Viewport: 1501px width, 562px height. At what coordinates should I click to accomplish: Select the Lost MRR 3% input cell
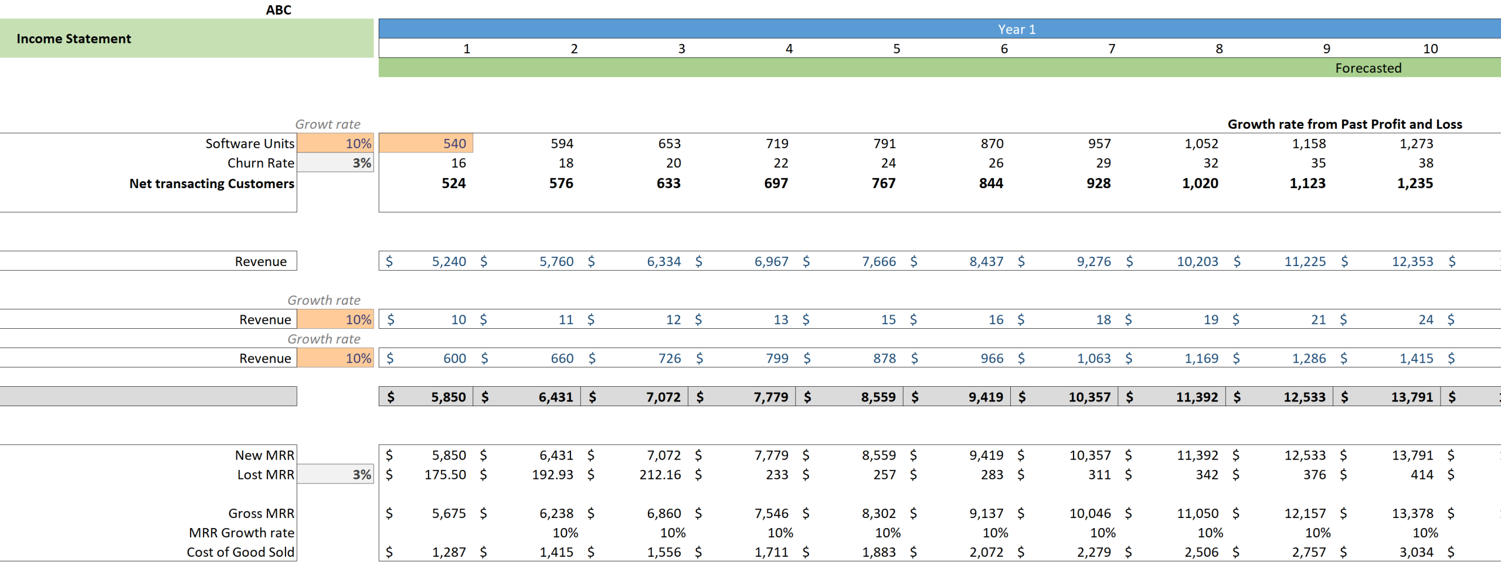tap(335, 475)
